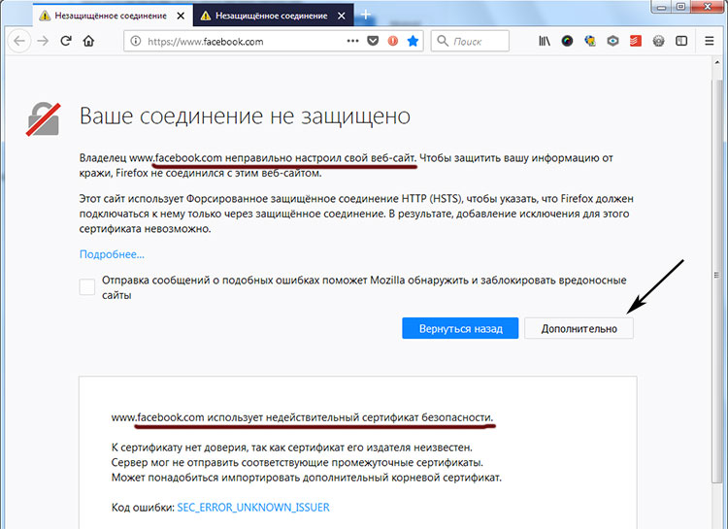This screenshot has width=728, height=529.
Task: Click the red extension icon in address bar
Action: point(393,42)
